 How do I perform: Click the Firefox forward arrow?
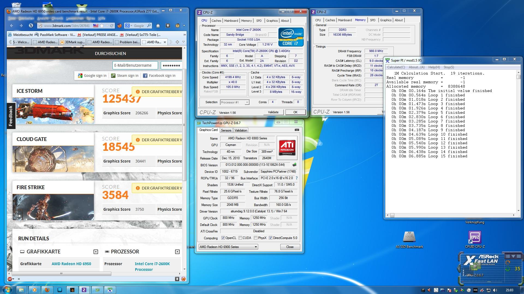point(21,26)
